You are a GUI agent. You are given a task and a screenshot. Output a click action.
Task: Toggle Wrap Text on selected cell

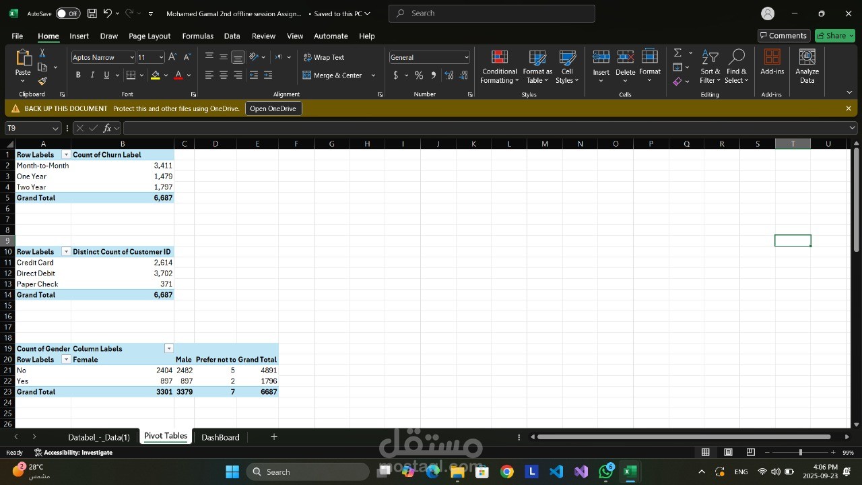point(323,57)
